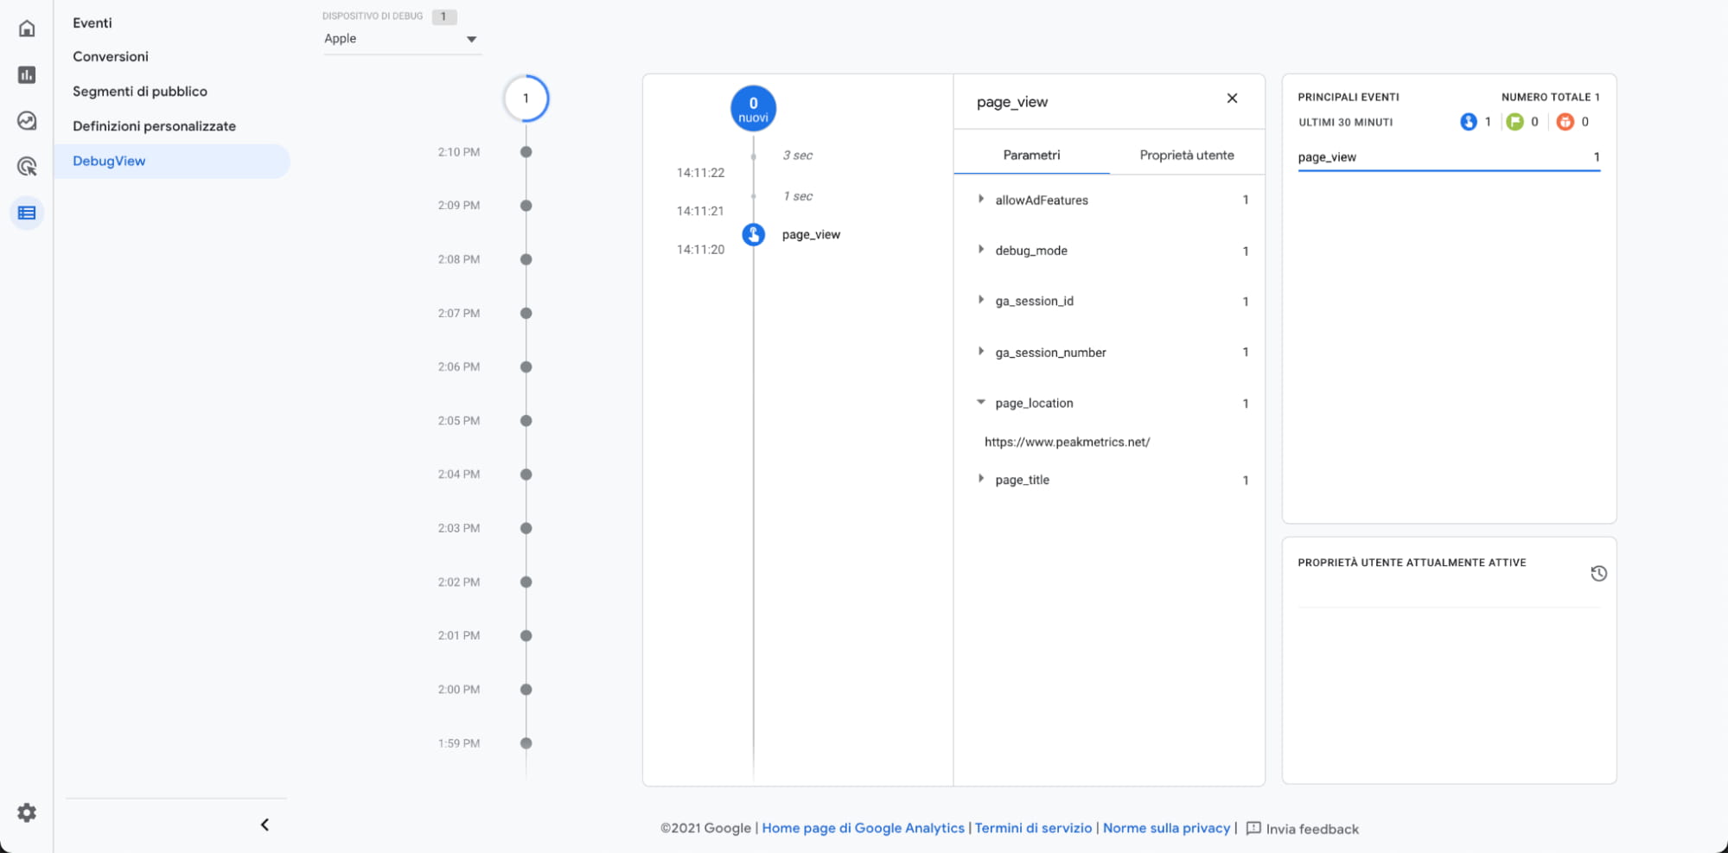The width and height of the screenshot is (1728, 853).
Task: Expand the ga_session_id parameter
Action: (x=981, y=301)
